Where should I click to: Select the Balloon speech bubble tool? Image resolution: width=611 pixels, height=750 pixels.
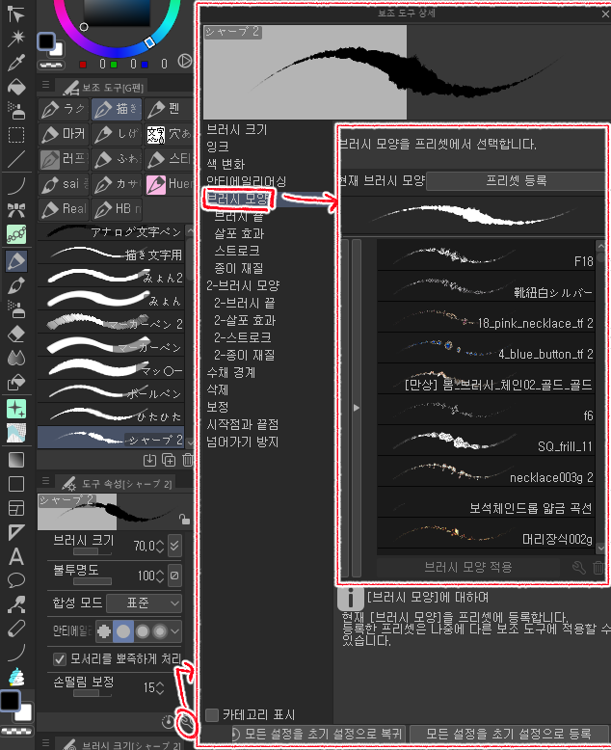point(15,580)
